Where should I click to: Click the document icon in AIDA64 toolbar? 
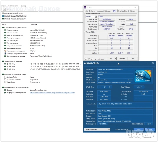coord(4,9)
